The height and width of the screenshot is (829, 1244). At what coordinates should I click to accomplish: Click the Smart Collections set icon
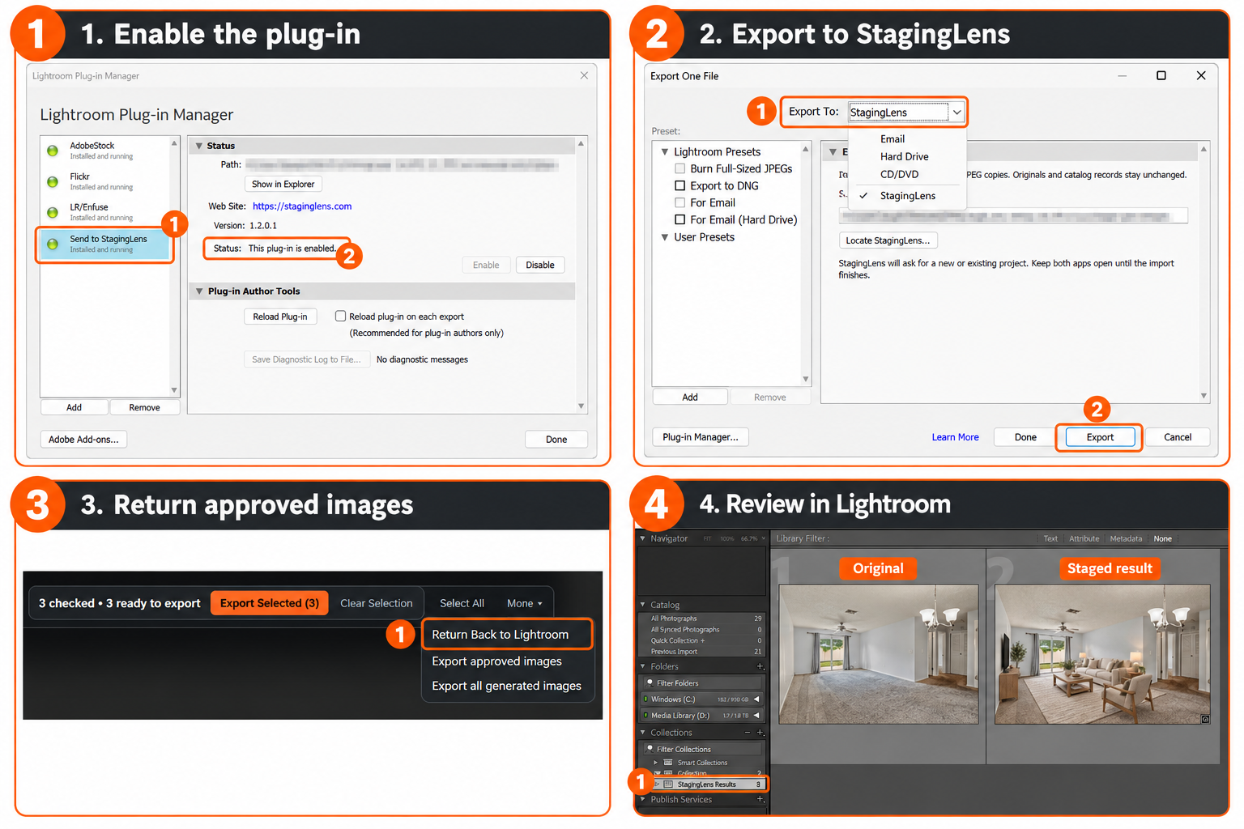[x=668, y=763]
